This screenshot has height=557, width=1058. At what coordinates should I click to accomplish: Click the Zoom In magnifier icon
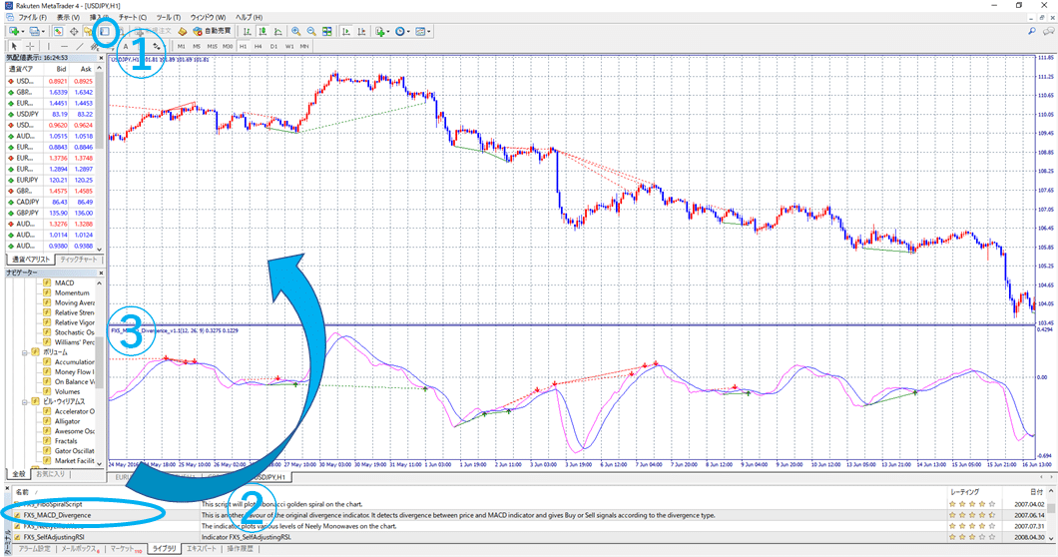[296, 31]
